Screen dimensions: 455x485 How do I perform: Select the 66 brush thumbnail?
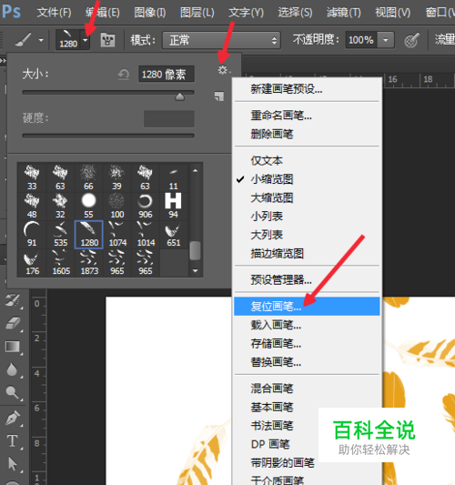[88, 177]
